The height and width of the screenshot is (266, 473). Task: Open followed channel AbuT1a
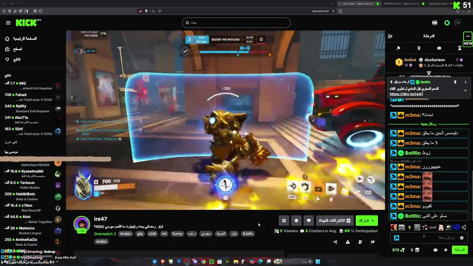coord(33,120)
